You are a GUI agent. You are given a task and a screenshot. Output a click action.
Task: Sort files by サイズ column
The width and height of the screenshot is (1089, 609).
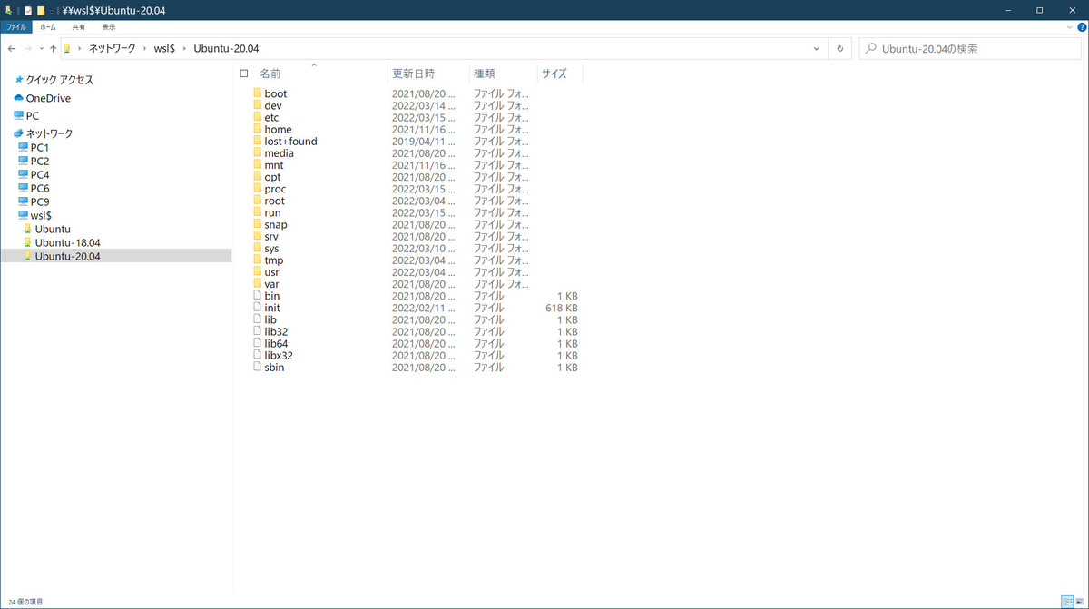click(554, 74)
